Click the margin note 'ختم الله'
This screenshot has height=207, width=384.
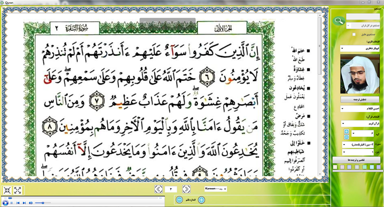[x=298, y=51]
